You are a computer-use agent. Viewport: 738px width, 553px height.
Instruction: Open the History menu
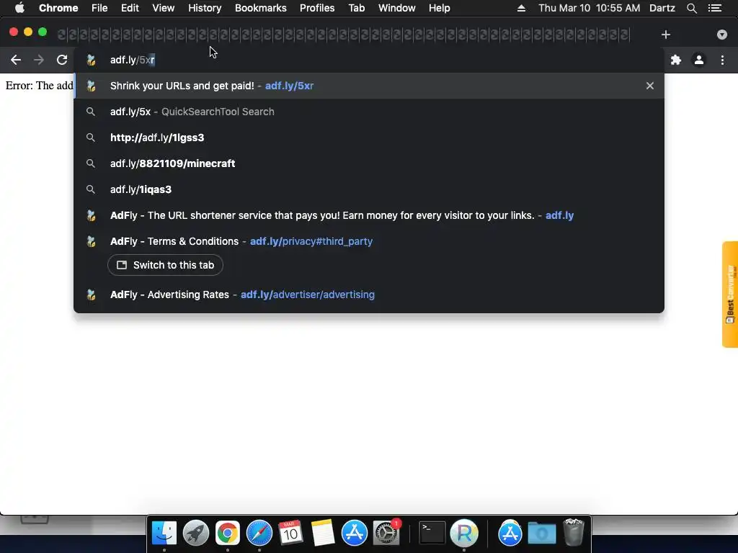205,8
